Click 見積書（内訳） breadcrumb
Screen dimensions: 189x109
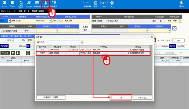tap(38, 11)
